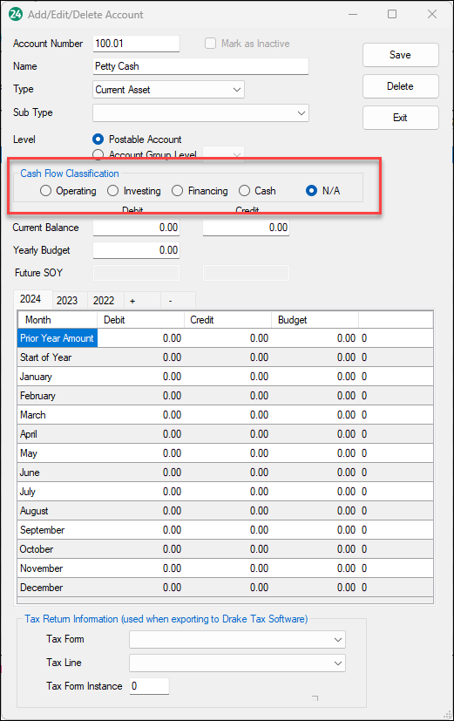Click the Save button
Image resolution: width=454 pixels, height=721 pixels.
coord(400,55)
